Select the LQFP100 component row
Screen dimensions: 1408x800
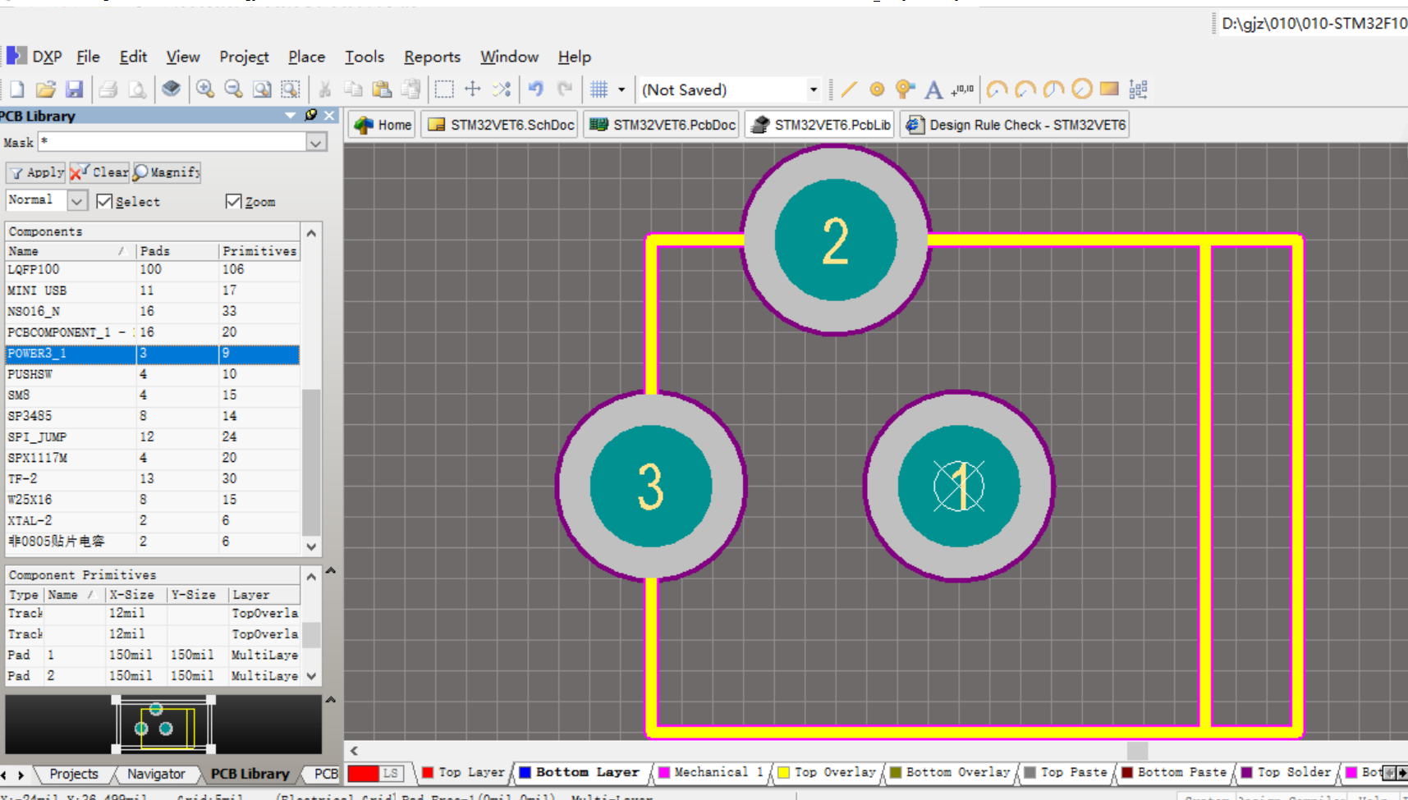click(x=153, y=269)
